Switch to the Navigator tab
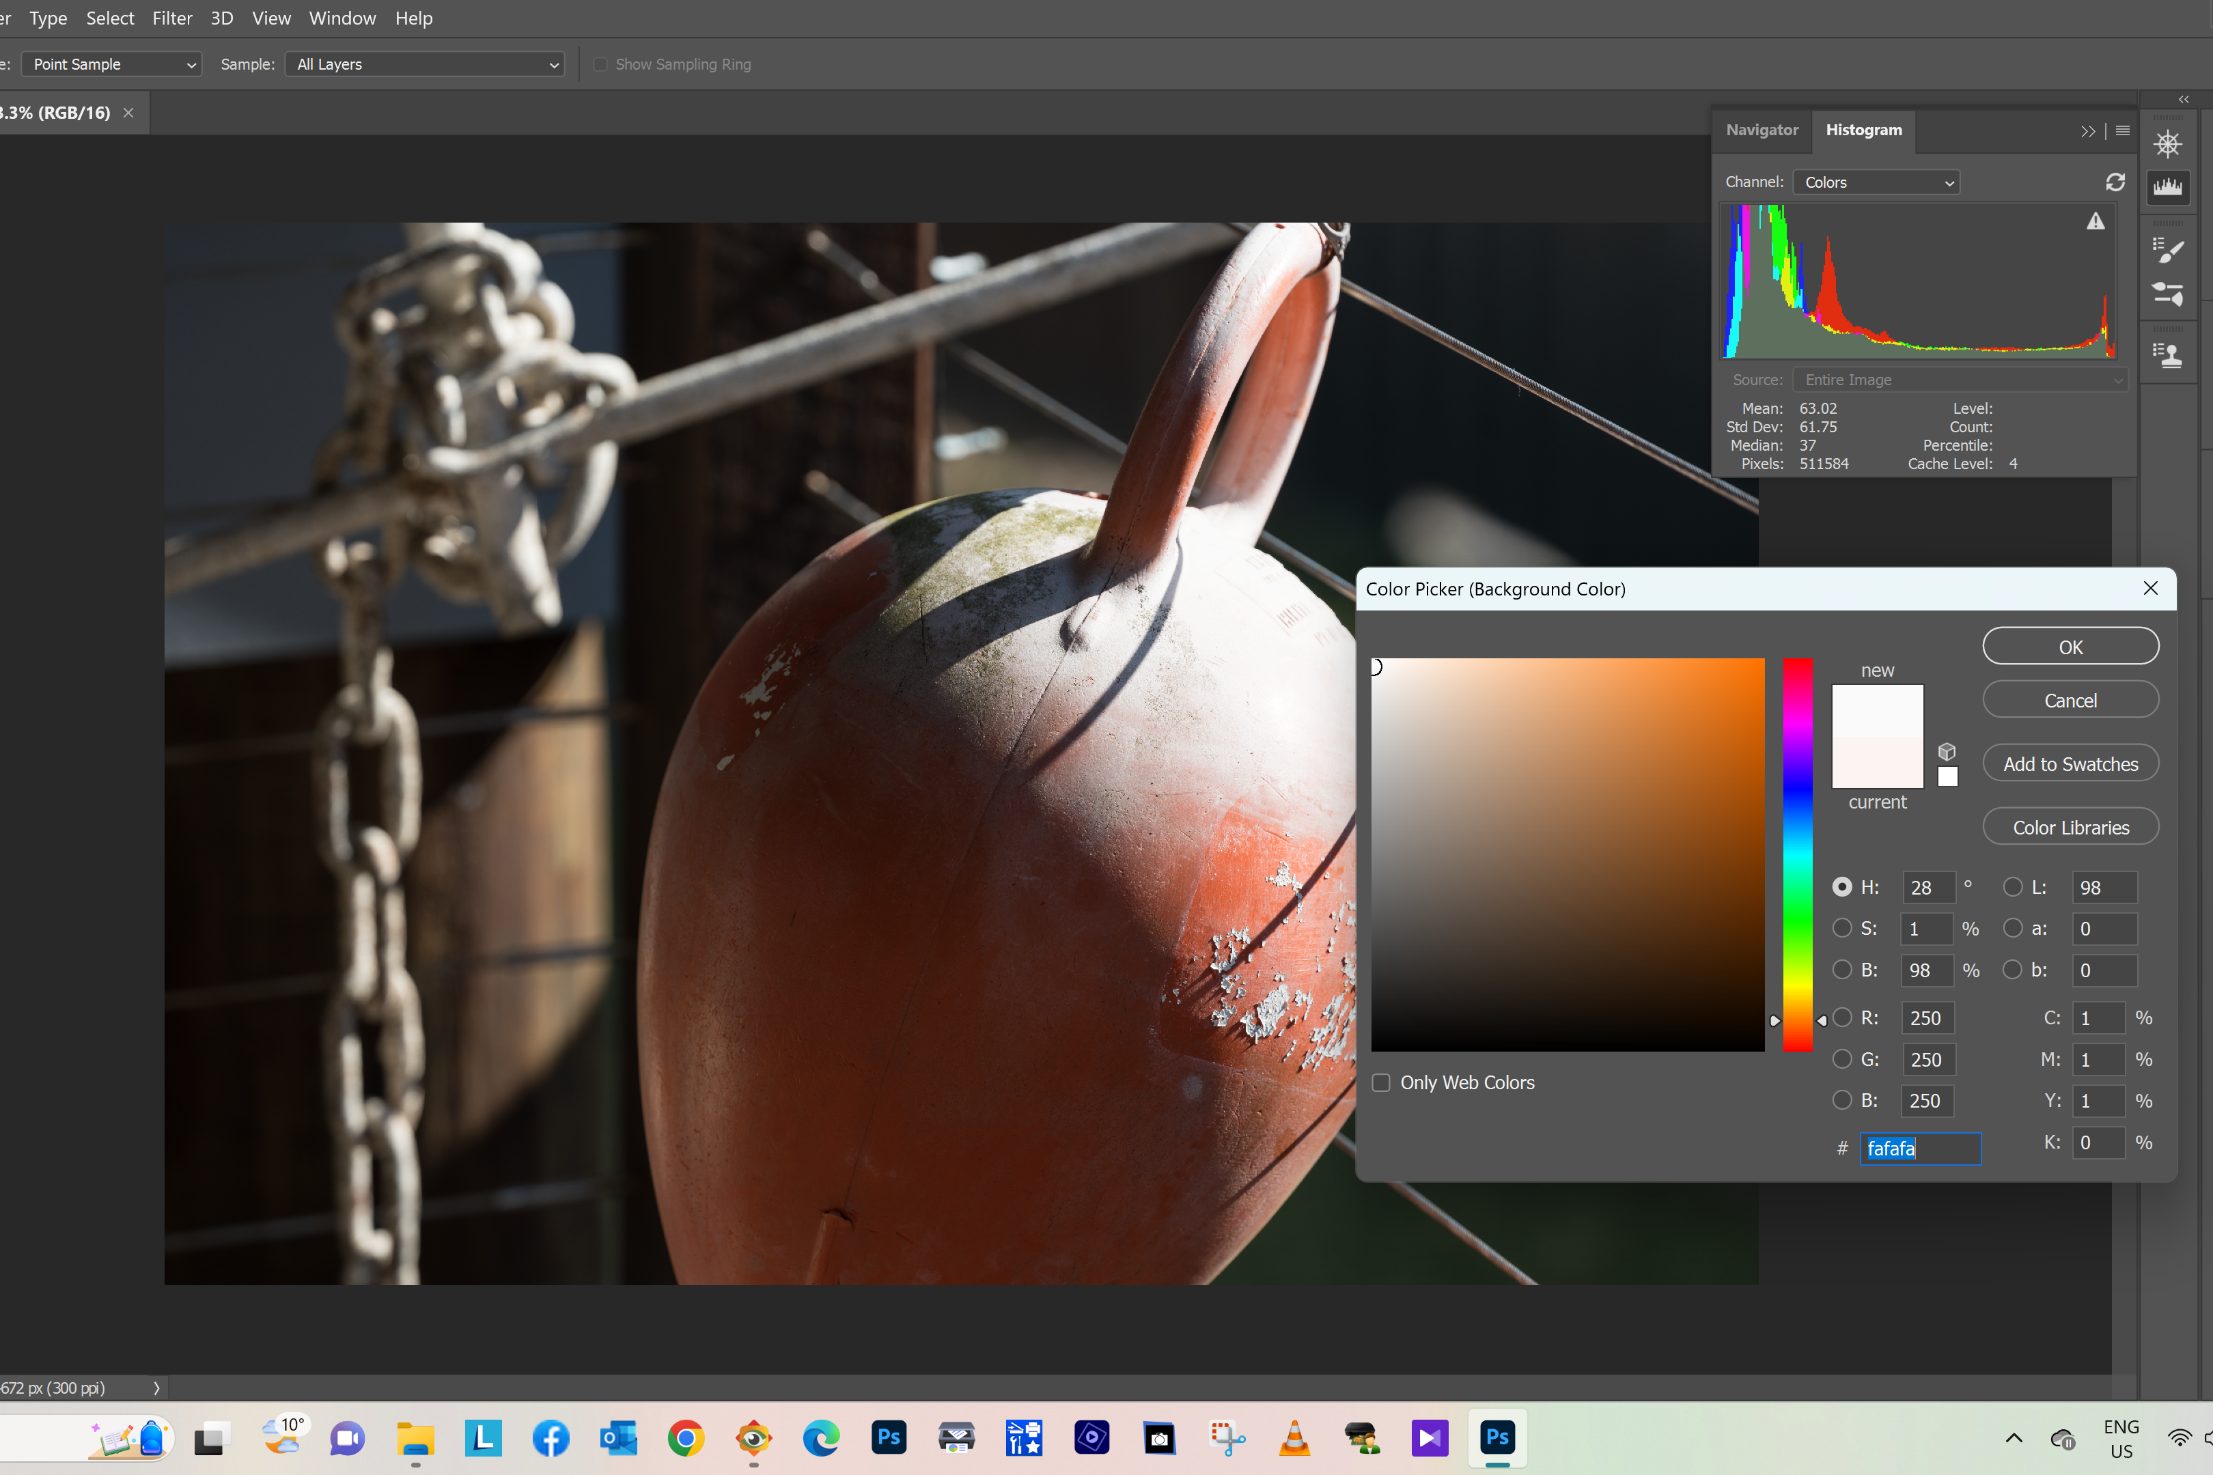 tap(1762, 130)
